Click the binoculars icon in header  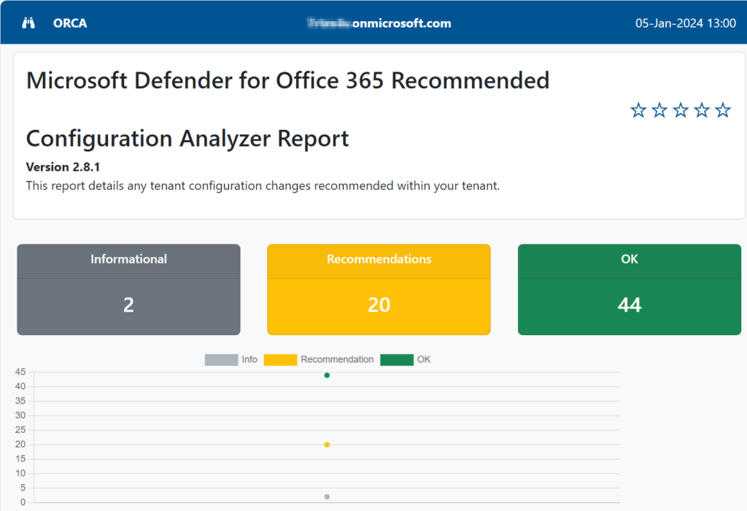coord(28,23)
